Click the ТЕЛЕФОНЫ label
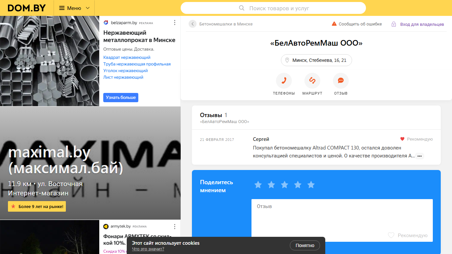452x254 pixels. click(284, 93)
